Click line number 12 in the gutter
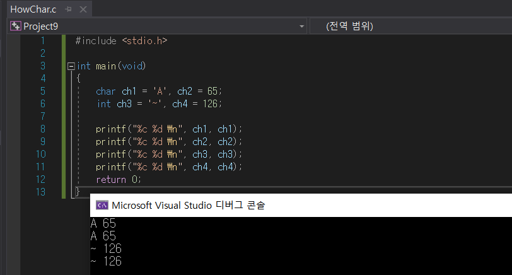Image resolution: width=512 pixels, height=275 pixels. pyautogui.click(x=40, y=179)
